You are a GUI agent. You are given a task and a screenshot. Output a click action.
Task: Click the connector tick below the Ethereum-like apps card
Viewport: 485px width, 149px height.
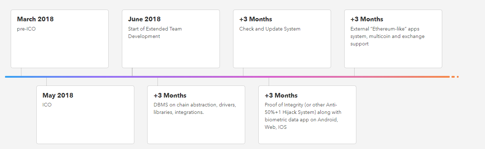[354, 72]
